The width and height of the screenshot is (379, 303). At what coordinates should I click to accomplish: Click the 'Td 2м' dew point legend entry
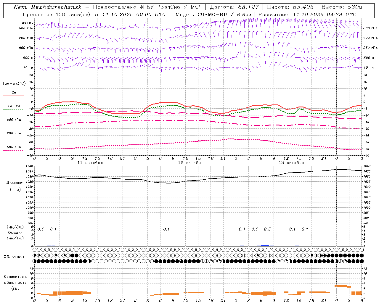tap(14, 106)
